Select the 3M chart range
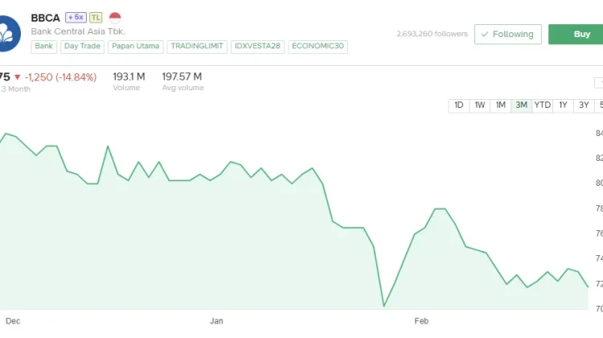The height and width of the screenshot is (338, 603). pyautogui.click(x=522, y=105)
